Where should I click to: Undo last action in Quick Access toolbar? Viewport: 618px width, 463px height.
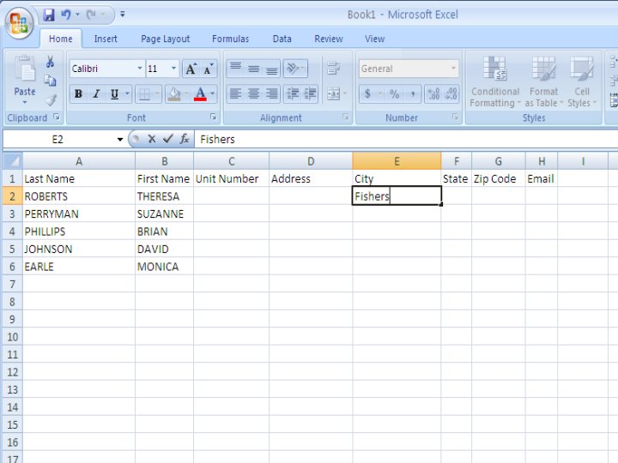click(65, 15)
